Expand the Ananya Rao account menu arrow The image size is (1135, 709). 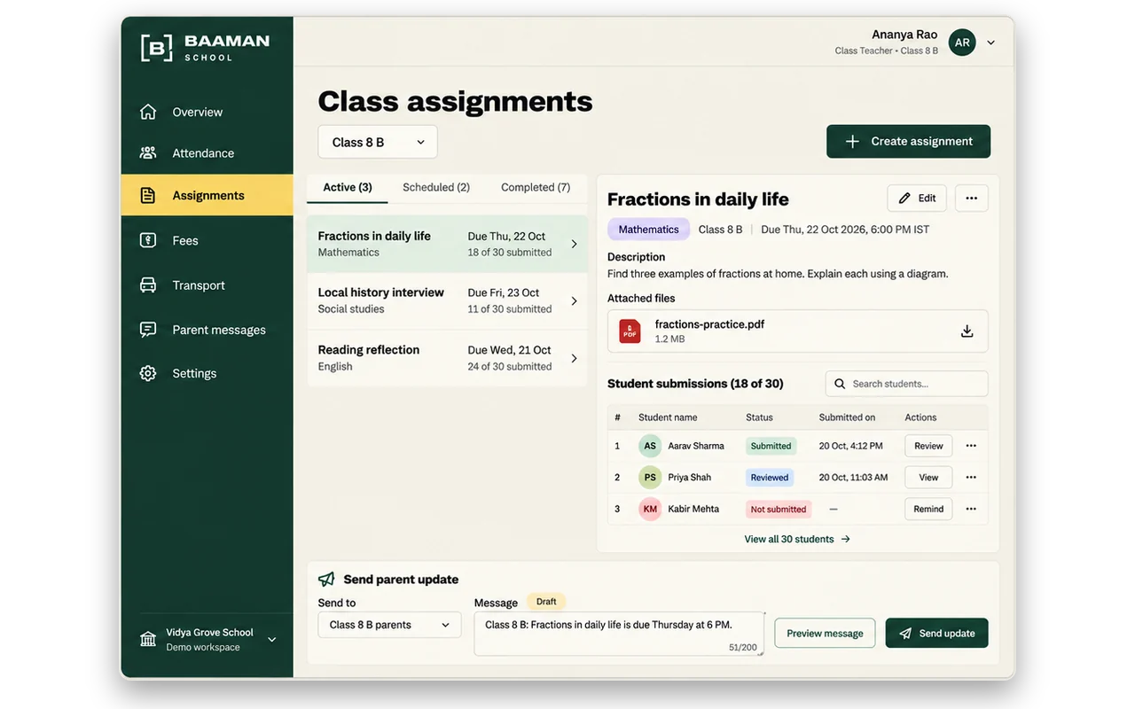[990, 43]
